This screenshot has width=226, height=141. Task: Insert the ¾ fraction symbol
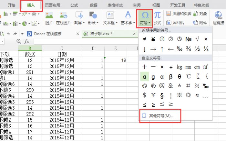coord(188,49)
